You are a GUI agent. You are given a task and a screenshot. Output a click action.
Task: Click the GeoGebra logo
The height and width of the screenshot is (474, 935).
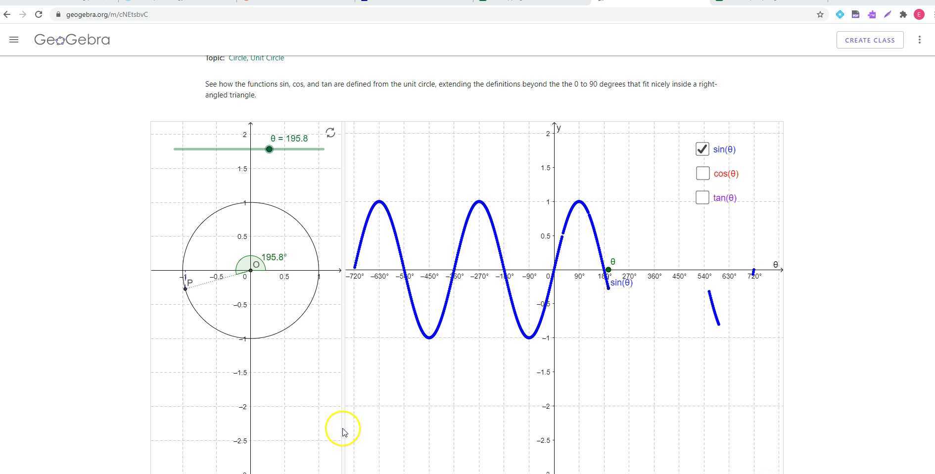[x=71, y=40]
